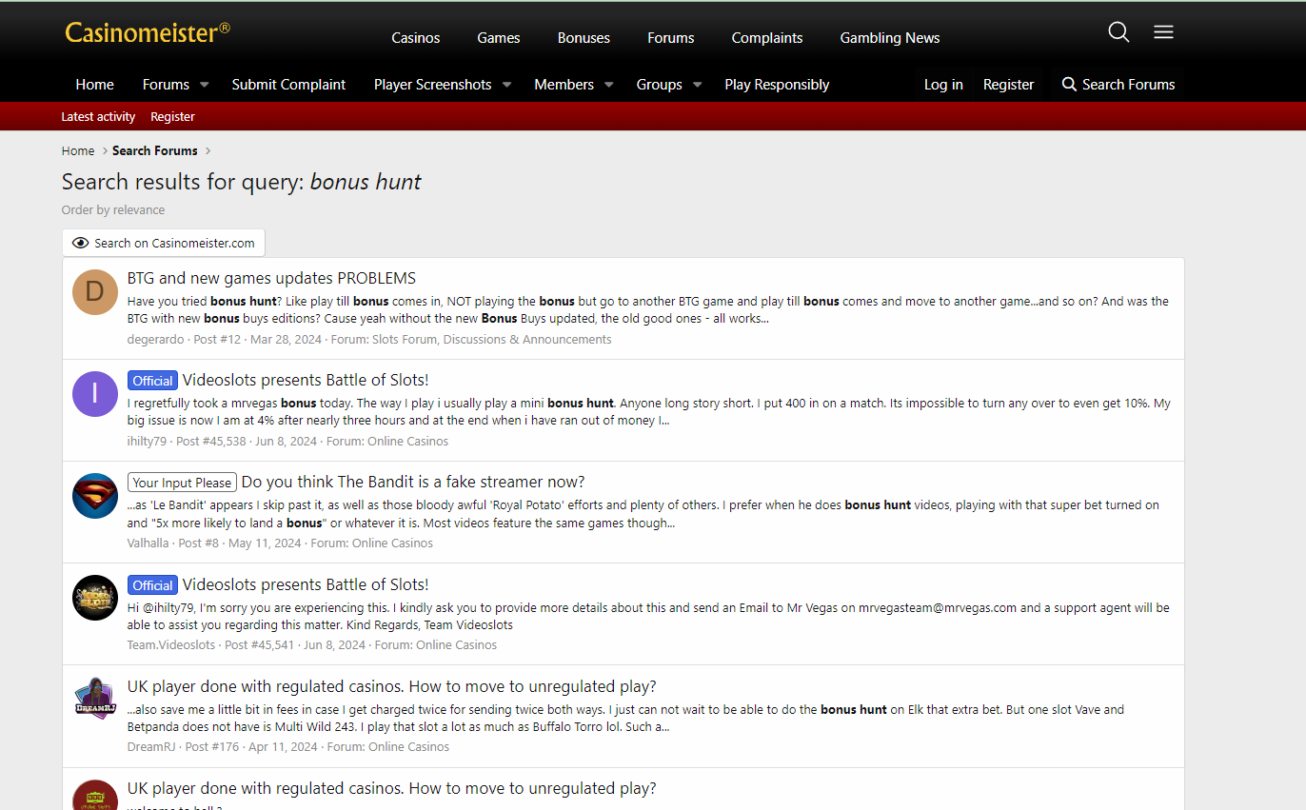Click Home breadcrumb link
This screenshot has width=1306, height=810.
coord(78,150)
